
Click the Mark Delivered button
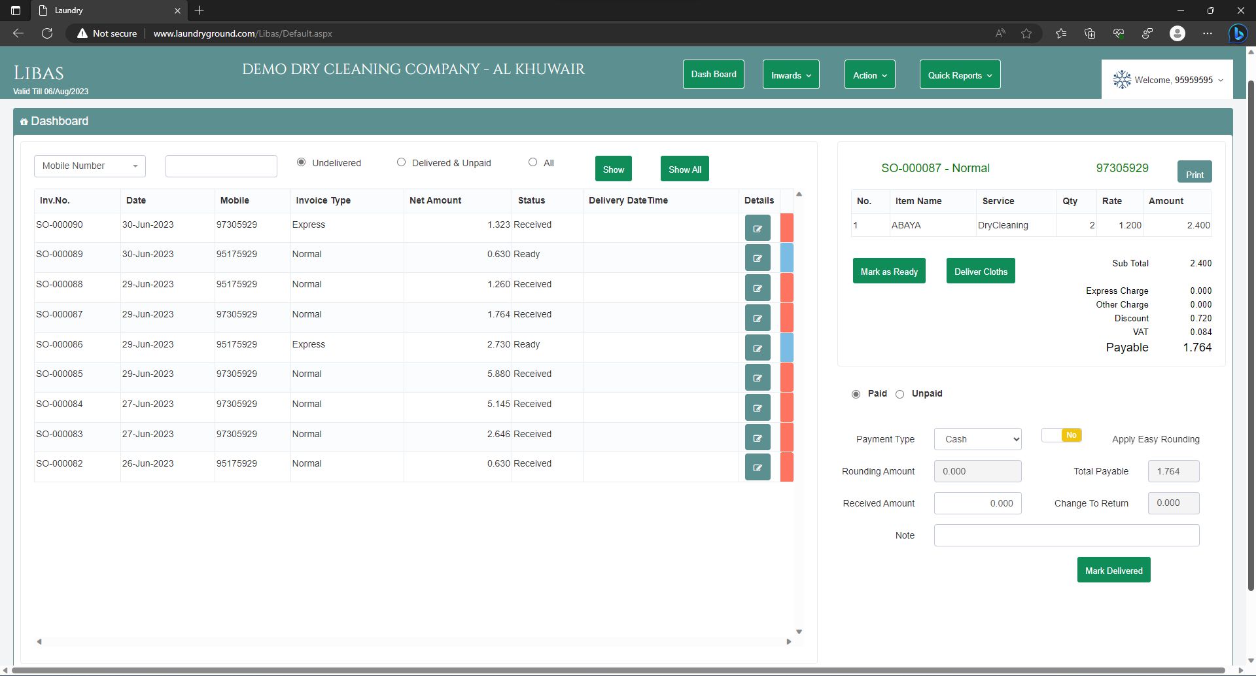click(1113, 570)
